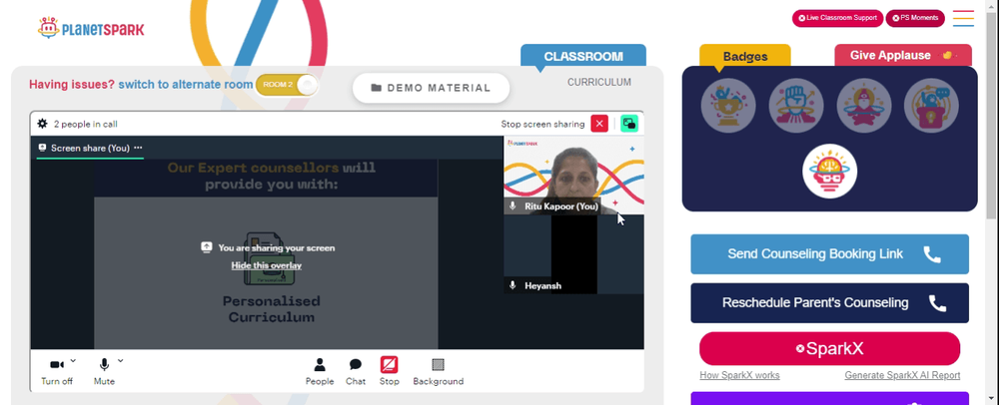Mute the microphone
The image size is (999, 405).
(104, 371)
